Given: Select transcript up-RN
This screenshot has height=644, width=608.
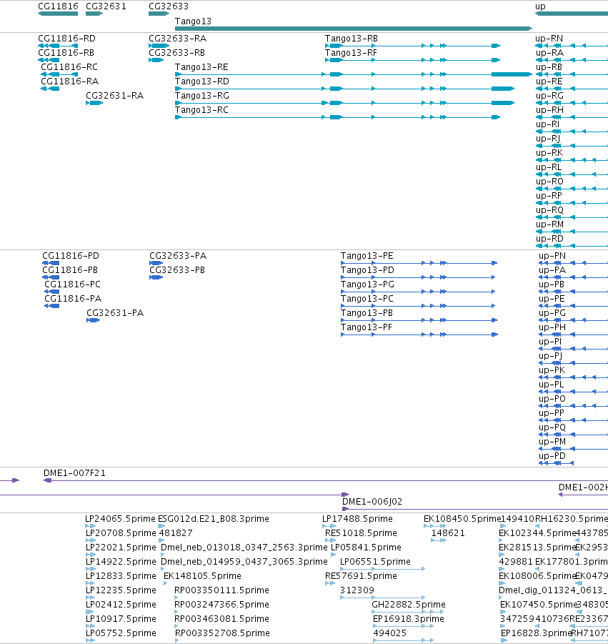Looking at the screenshot, I should 549,38.
